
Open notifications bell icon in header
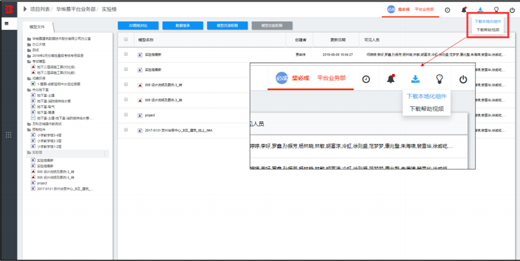pos(464,9)
